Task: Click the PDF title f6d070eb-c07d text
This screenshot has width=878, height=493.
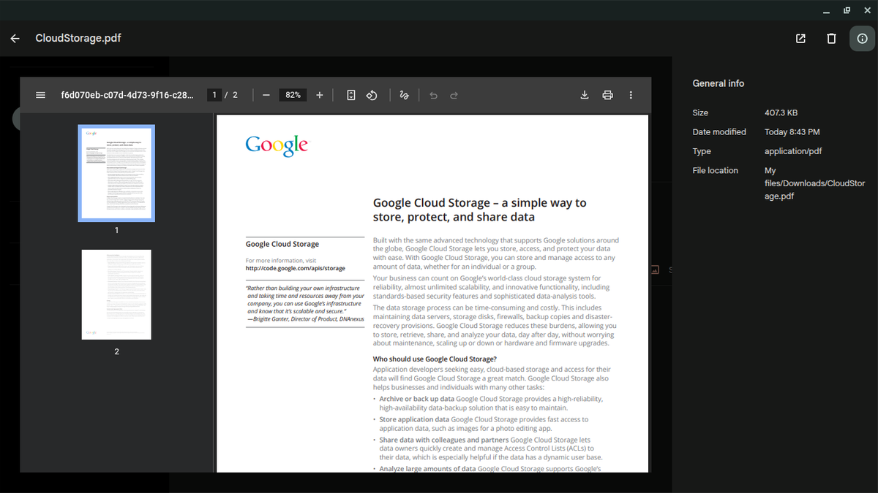Action: point(127,95)
